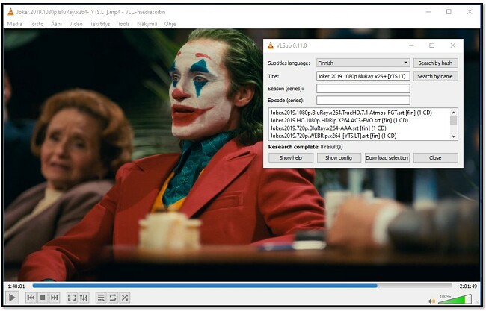
Task: Open the Ääni menu
Action: 56,24
